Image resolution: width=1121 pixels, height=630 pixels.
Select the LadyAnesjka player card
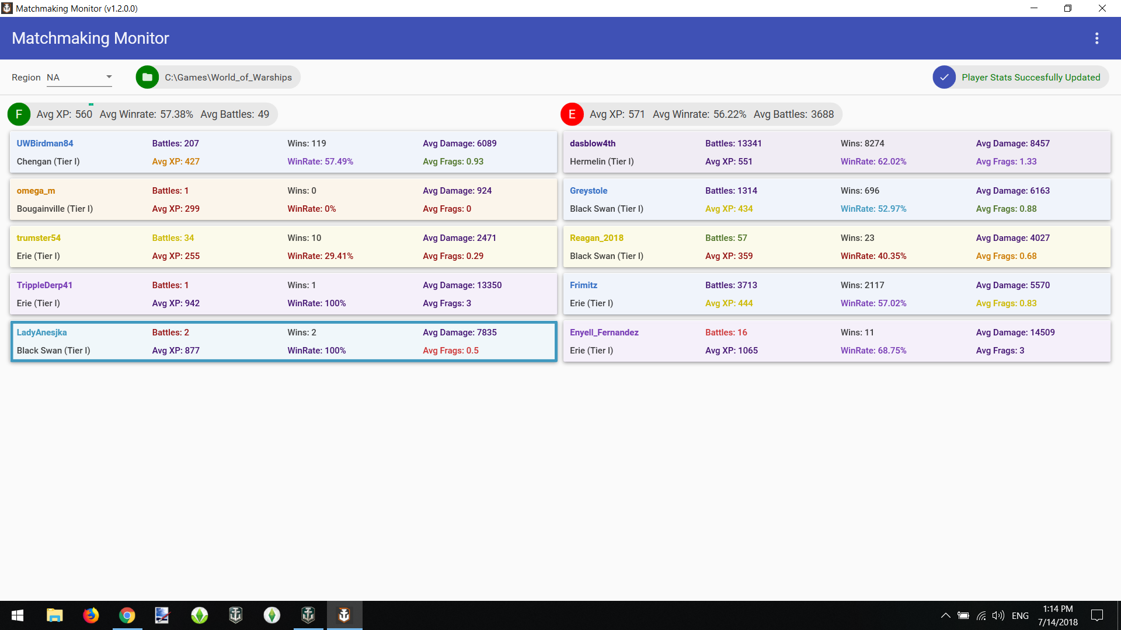[x=283, y=341]
